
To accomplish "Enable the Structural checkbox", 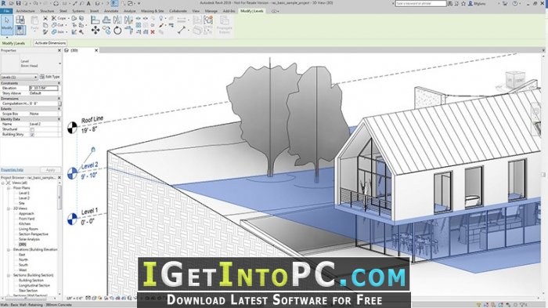I will (x=32, y=129).
